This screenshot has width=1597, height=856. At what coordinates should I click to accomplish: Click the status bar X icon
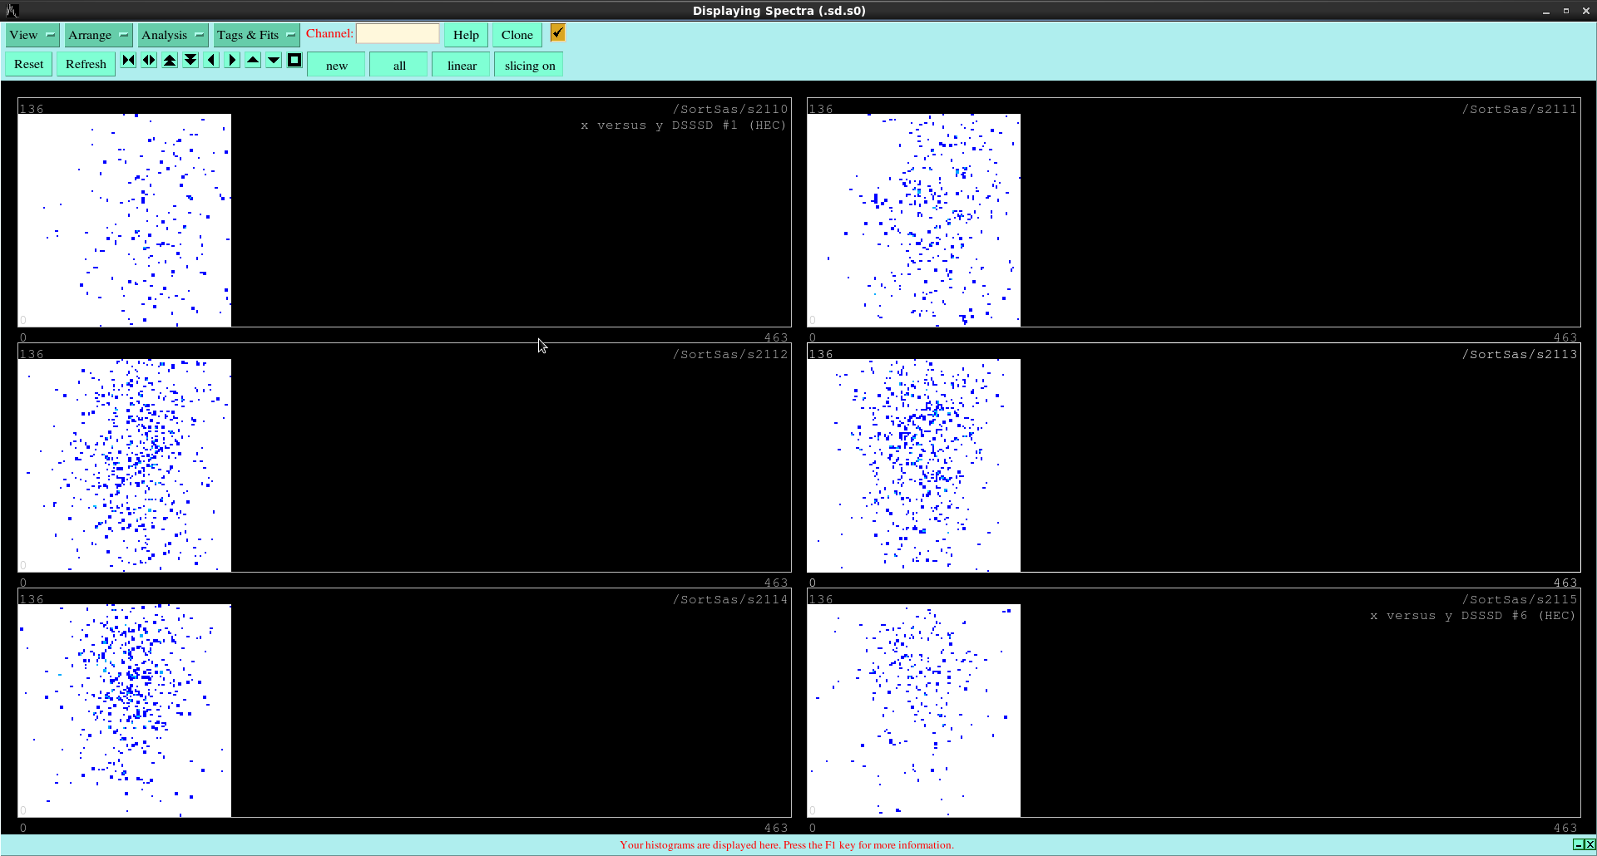[x=1590, y=844]
